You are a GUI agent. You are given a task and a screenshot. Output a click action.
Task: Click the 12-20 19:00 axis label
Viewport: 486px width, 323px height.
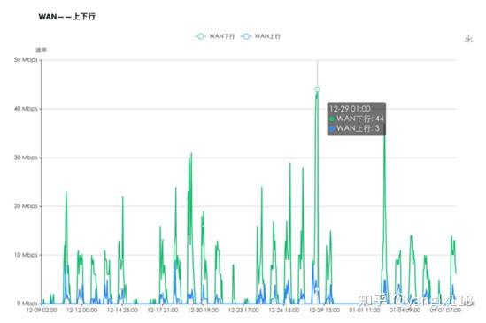point(203,310)
